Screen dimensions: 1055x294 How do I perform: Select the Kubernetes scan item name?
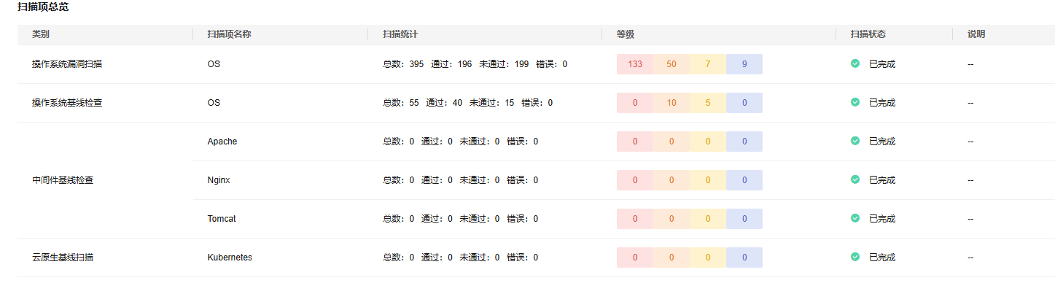pos(230,258)
